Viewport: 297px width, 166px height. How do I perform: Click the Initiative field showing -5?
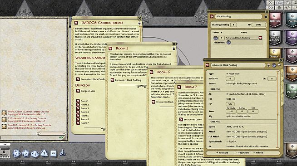coord(230,78)
